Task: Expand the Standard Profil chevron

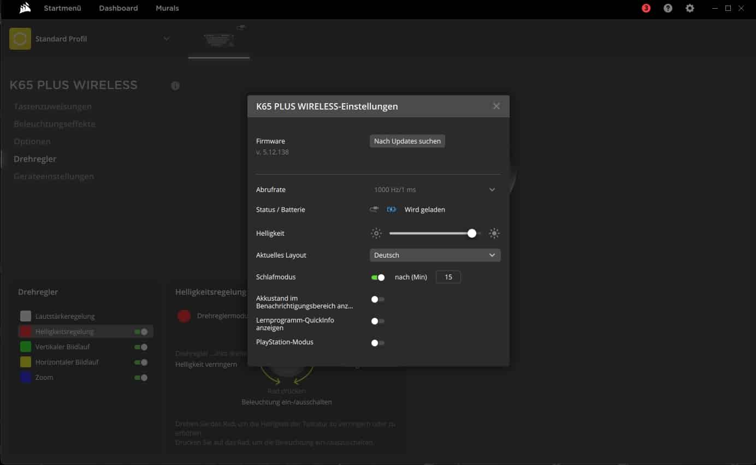Action: [167, 39]
